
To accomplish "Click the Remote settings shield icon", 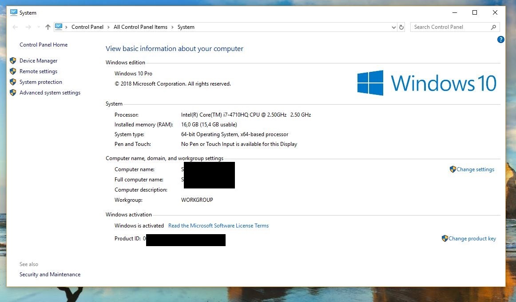I will click(x=13, y=71).
